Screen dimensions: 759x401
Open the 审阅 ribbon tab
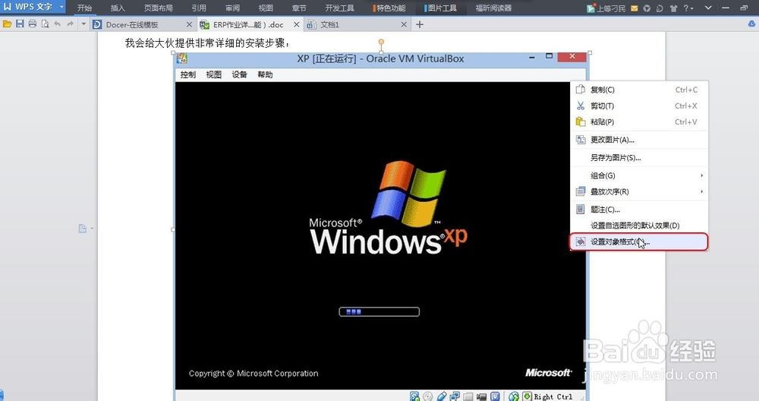(232, 8)
